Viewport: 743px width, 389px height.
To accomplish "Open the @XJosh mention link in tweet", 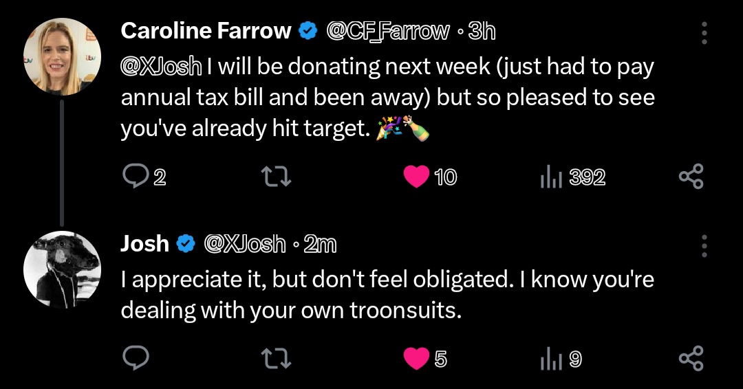I will (161, 67).
